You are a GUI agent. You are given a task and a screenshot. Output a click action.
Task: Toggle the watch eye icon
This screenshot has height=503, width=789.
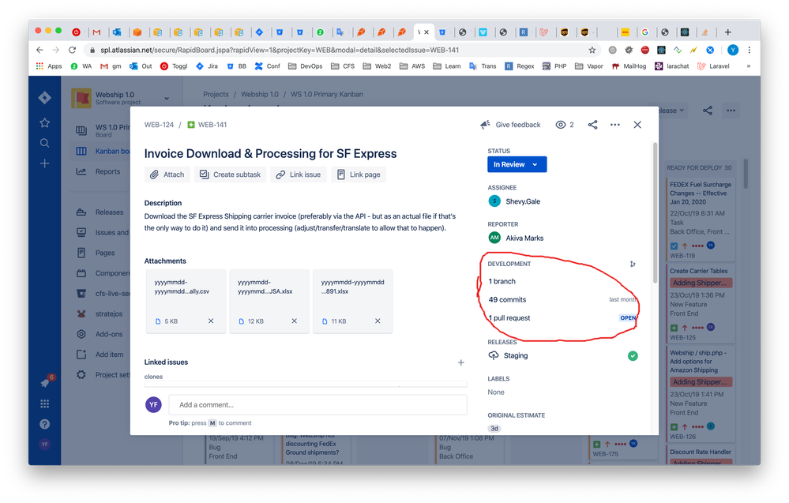click(x=560, y=125)
